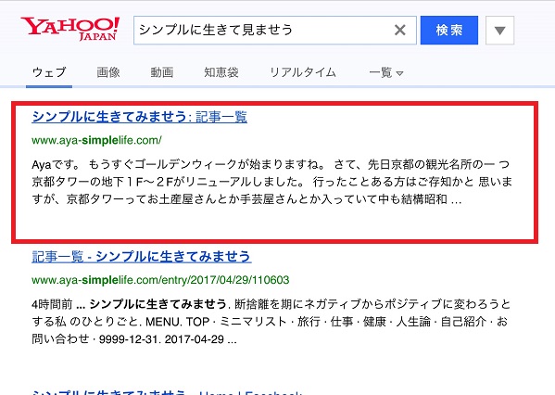Click the snippet text starting with Ayaです
Viewport: 555px width, 395px height.
tap(271, 182)
